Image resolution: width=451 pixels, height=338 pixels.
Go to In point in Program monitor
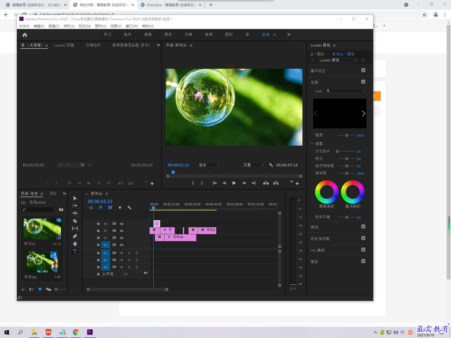coord(215,183)
